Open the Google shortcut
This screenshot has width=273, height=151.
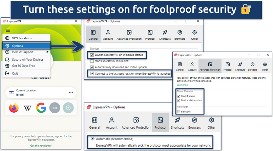(x=41, y=108)
